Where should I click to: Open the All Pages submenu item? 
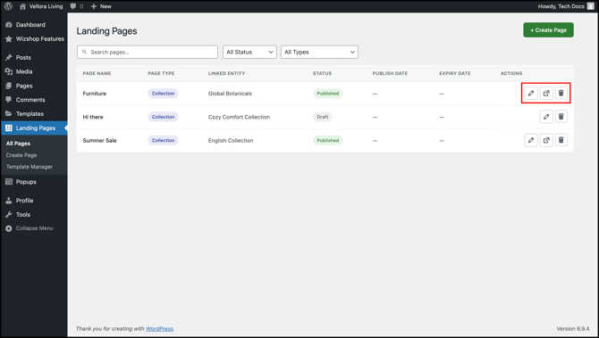click(18, 144)
